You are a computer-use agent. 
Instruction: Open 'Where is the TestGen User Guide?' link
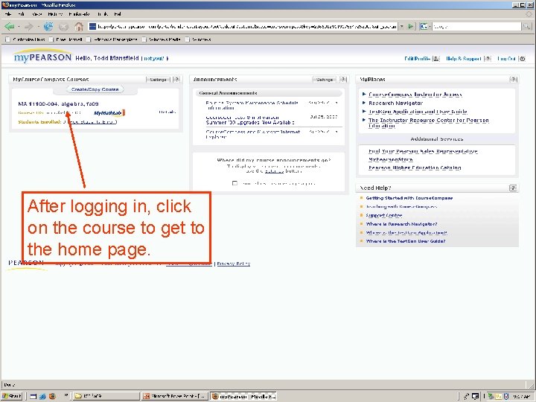406,241
